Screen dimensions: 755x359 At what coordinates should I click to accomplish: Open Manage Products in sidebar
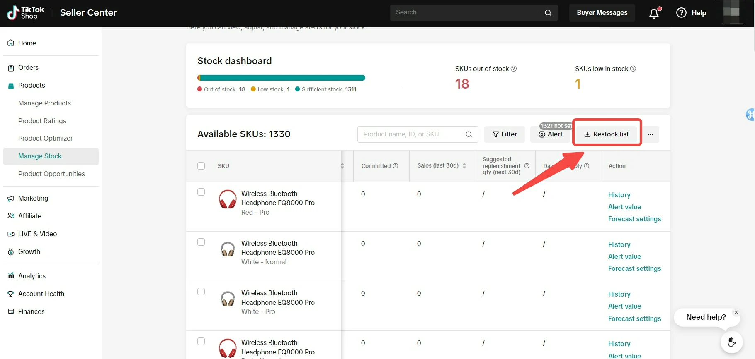44,103
